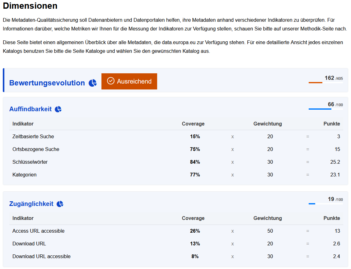Image resolution: width=351 pixels, height=269 pixels.
Task: Open the pie chart icon next to Auffindbarkeit
Action: 58,109
